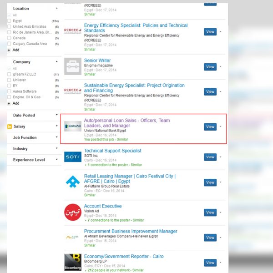The width and height of the screenshot is (273, 273).
Task: View the Technical Support Specialist job
Action: (x=210, y=157)
